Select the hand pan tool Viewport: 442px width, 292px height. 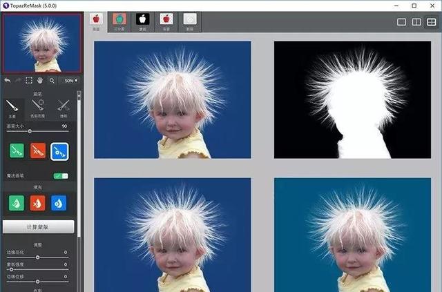[40, 81]
